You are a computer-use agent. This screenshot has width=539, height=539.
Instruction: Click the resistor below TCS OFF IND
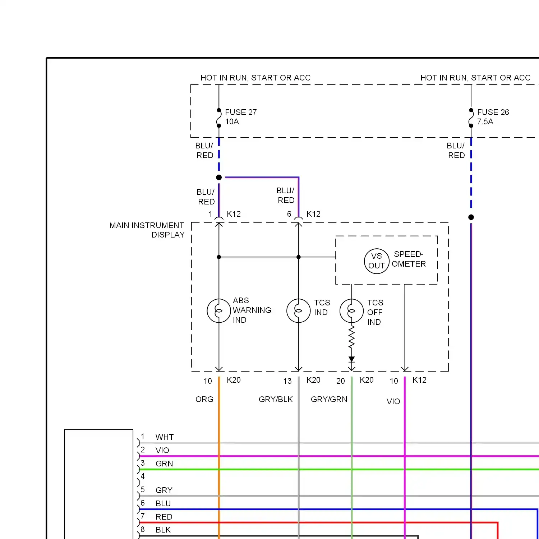(x=351, y=337)
